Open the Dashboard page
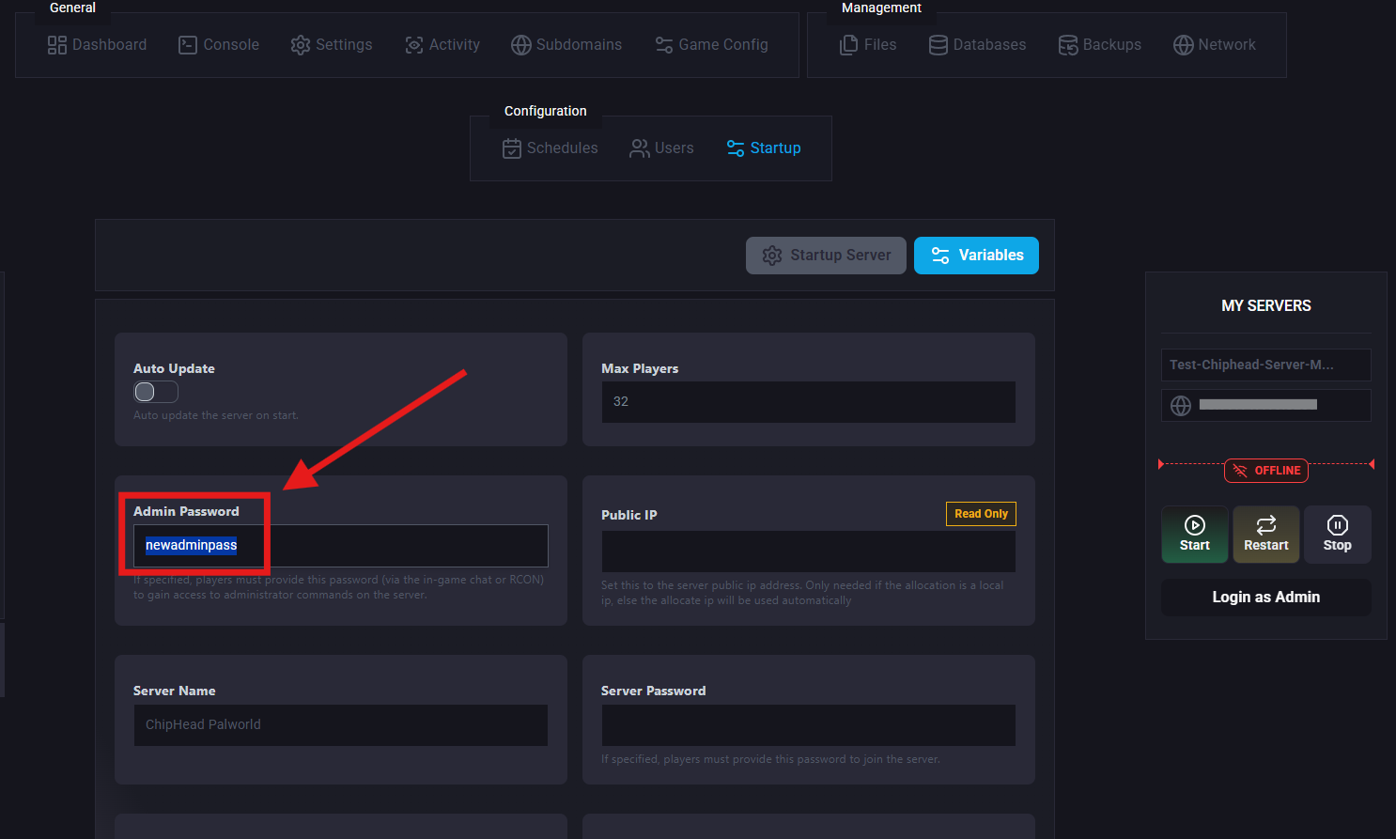Viewport: 1396px width, 839px height. pos(97,44)
